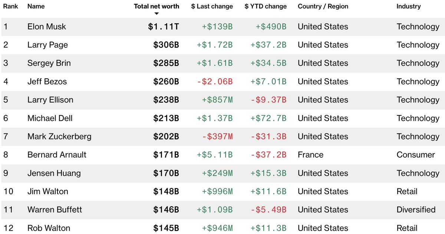Open Jensen Huang's profile link
The image size is (445, 234).
(x=54, y=173)
